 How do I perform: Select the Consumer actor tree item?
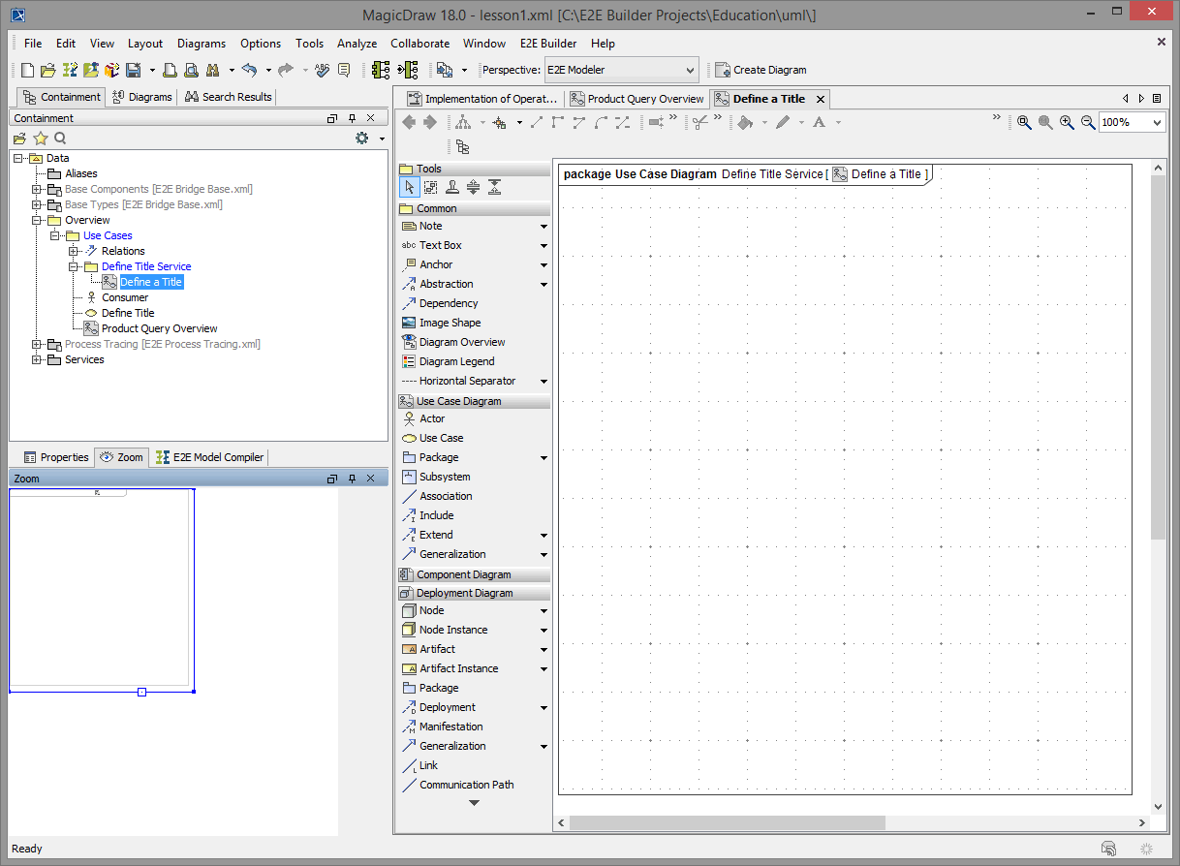point(126,297)
